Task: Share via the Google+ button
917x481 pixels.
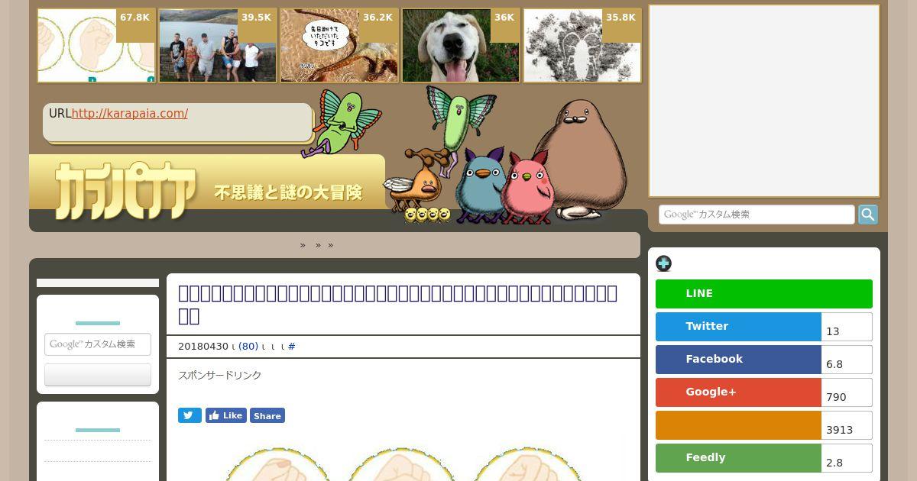Action: pos(738,392)
